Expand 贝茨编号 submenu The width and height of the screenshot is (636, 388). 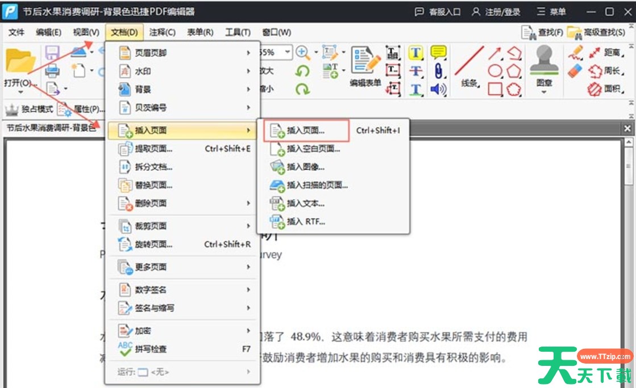coord(182,107)
